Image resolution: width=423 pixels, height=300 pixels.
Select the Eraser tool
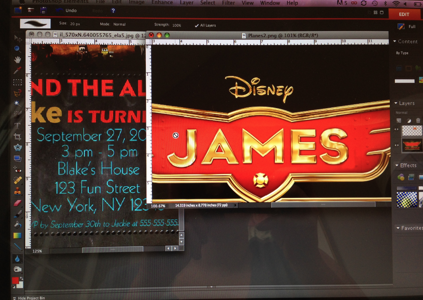pos(17,203)
